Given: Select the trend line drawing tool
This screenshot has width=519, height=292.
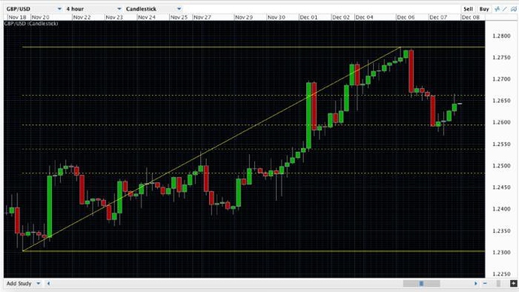Looking at the screenshot, I should [505, 9].
